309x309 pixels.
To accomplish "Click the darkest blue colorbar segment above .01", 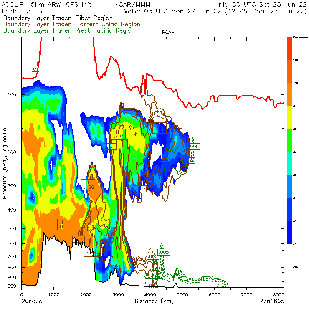I will [x=289, y=233].
